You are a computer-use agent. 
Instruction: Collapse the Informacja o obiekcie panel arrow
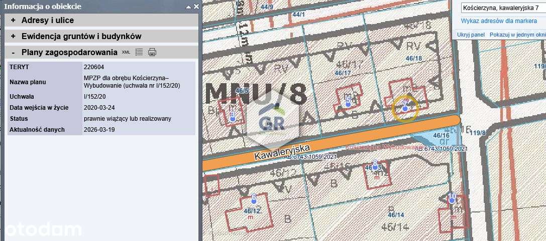[x=188, y=6]
